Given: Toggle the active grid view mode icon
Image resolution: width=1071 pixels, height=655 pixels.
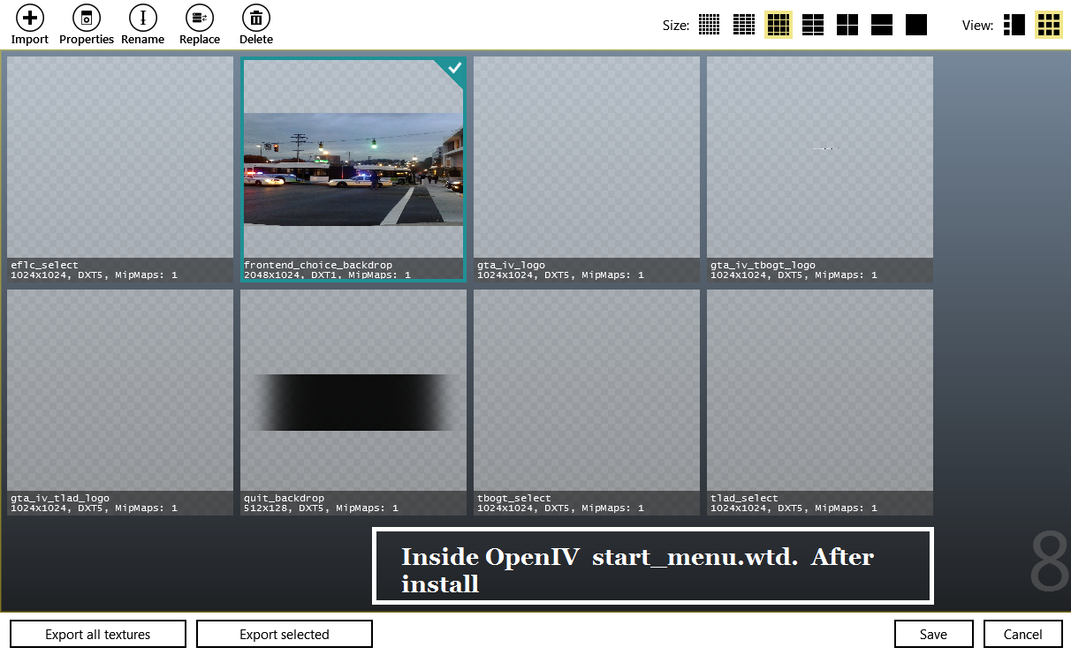Looking at the screenshot, I should pyautogui.click(x=1049, y=25).
